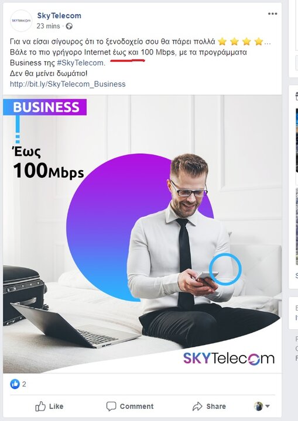Open the Business ad image
The width and height of the screenshot is (298, 421).
[x=142, y=234]
